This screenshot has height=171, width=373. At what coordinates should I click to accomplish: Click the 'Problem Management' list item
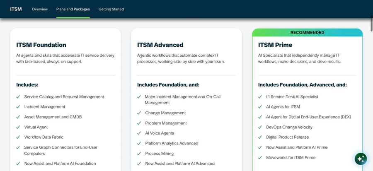click(x=166, y=123)
